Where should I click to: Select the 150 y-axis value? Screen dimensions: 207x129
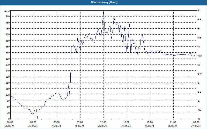8,88
